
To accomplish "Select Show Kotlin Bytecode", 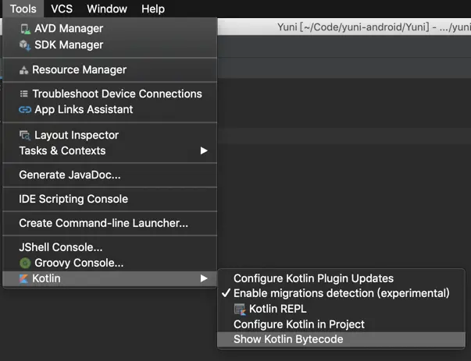I will point(288,339).
